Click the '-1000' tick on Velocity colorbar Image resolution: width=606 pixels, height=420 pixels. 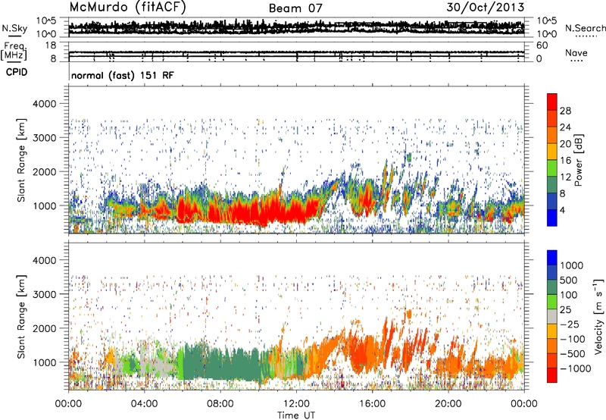pyautogui.click(x=575, y=368)
